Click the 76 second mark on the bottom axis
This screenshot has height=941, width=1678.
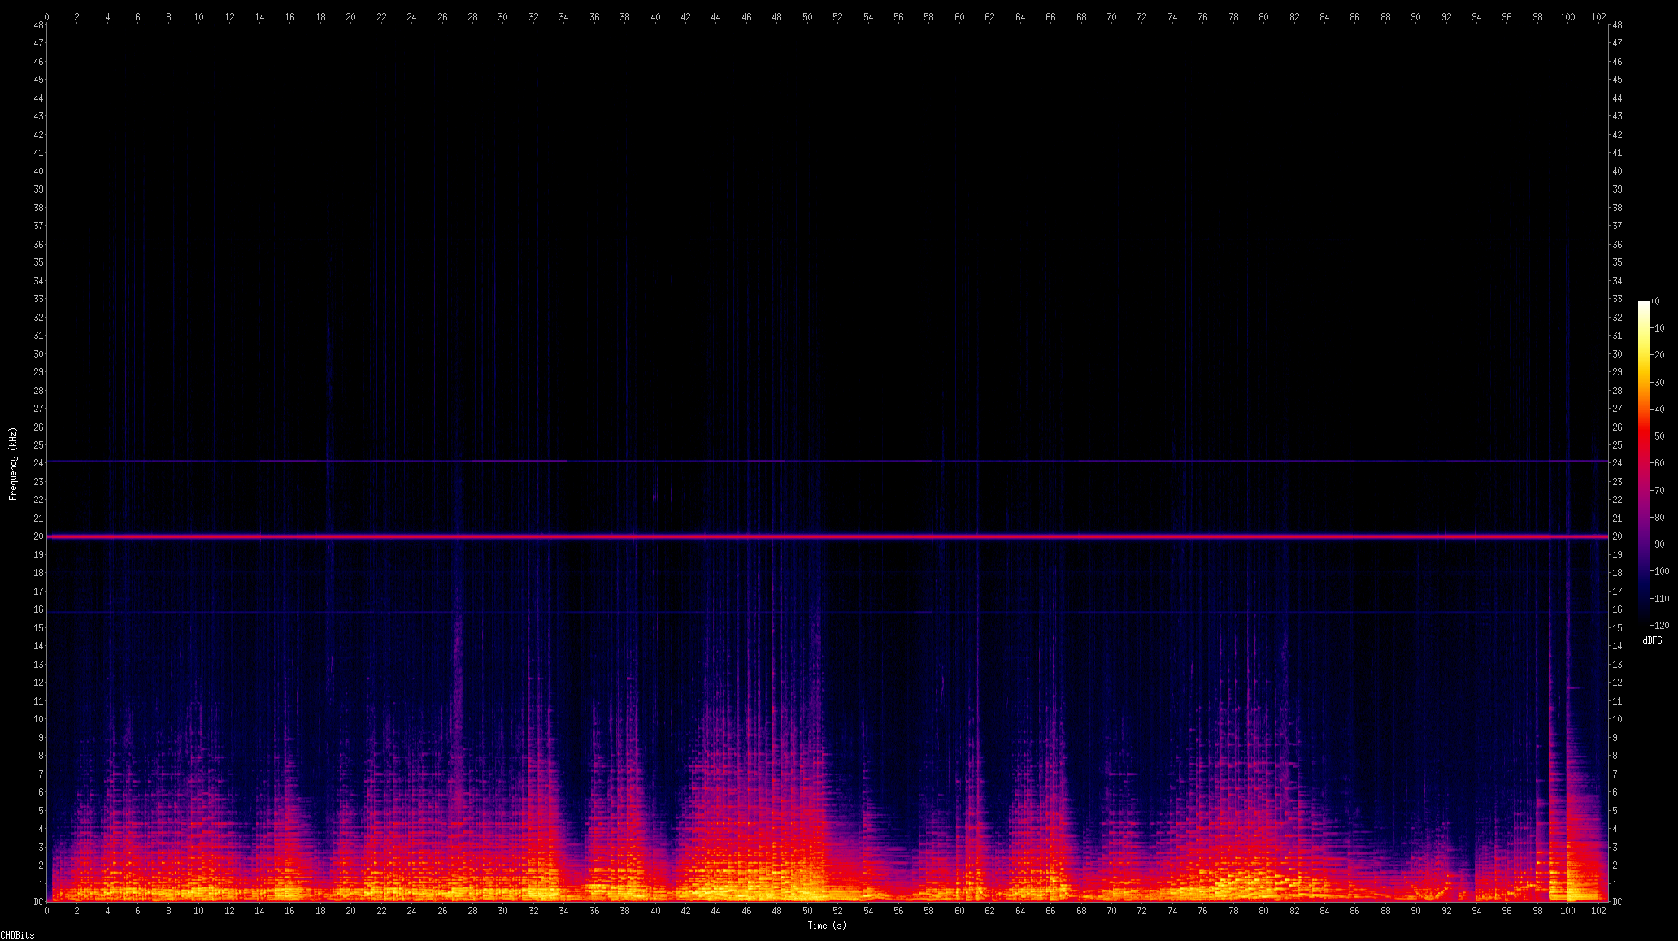(1202, 911)
